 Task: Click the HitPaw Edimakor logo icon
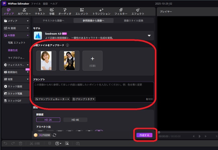click(4, 3)
